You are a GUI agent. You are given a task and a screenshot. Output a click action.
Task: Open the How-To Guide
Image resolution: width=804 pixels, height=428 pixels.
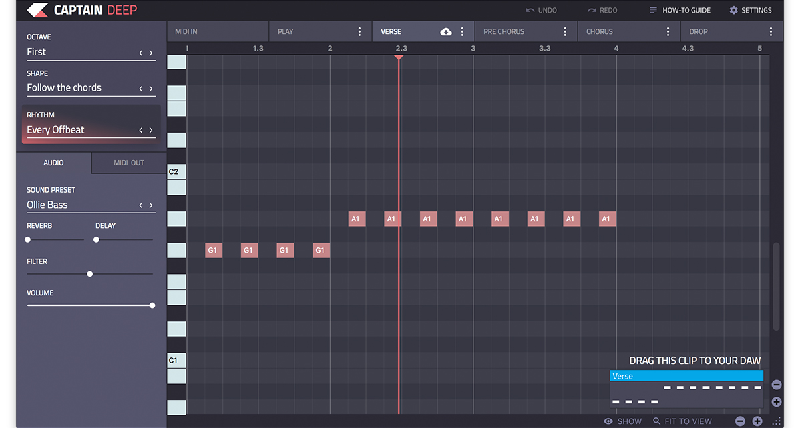click(680, 10)
